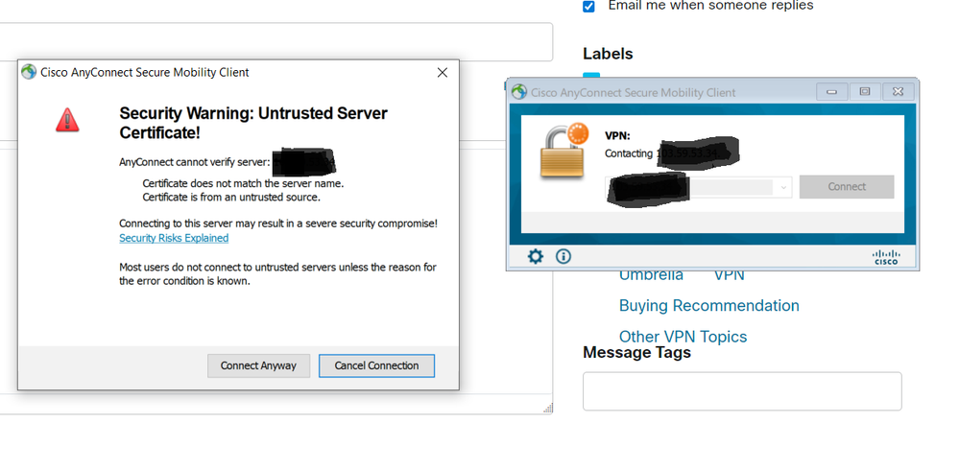Viewport: 959px width, 470px height.
Task: Click the greyed Connect button in VPN window
Action: [x=847, y=187]
